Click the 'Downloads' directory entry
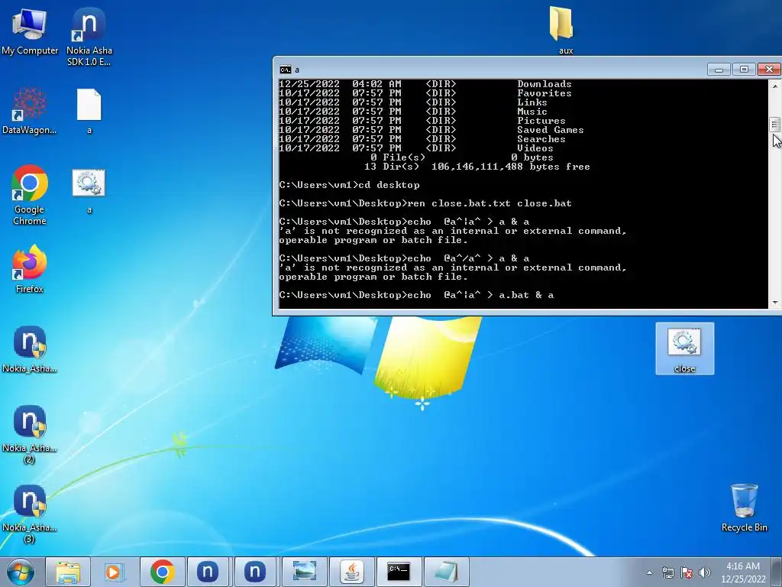782x587 pixels. (x=544, y=84)
